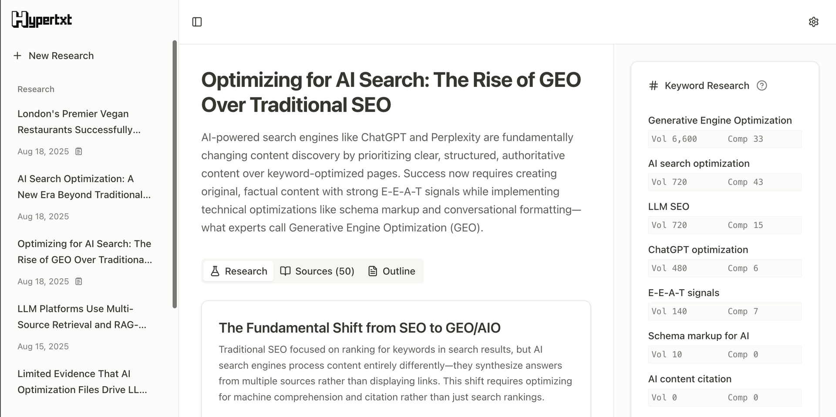Click the plus icon for New Research

click(17, 56)
